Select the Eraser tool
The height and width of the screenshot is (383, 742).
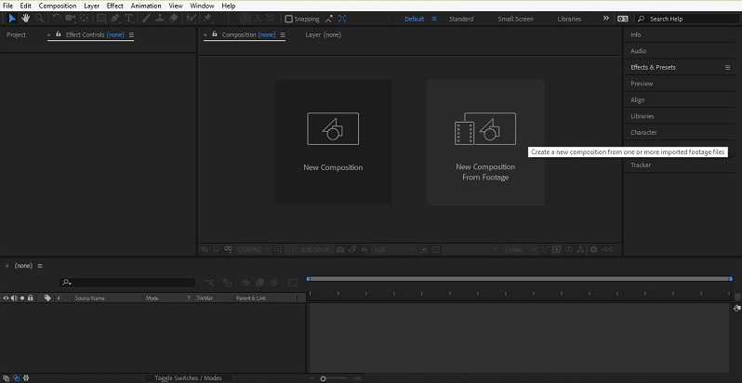(174, 18)
